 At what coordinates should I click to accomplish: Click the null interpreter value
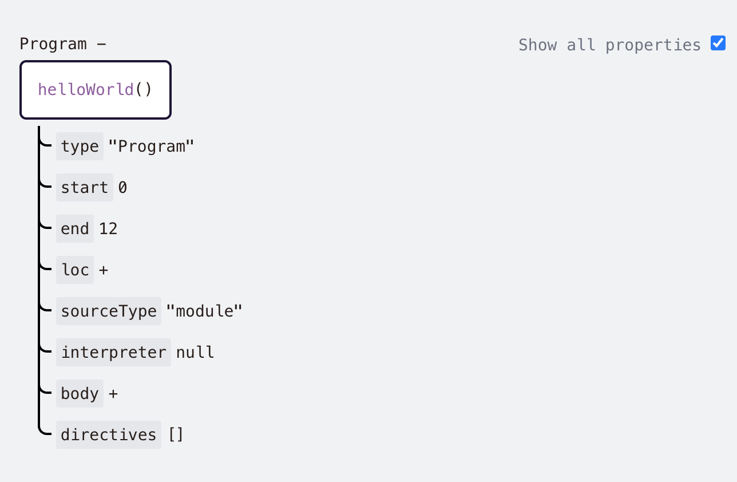click(x=195, y=352)
